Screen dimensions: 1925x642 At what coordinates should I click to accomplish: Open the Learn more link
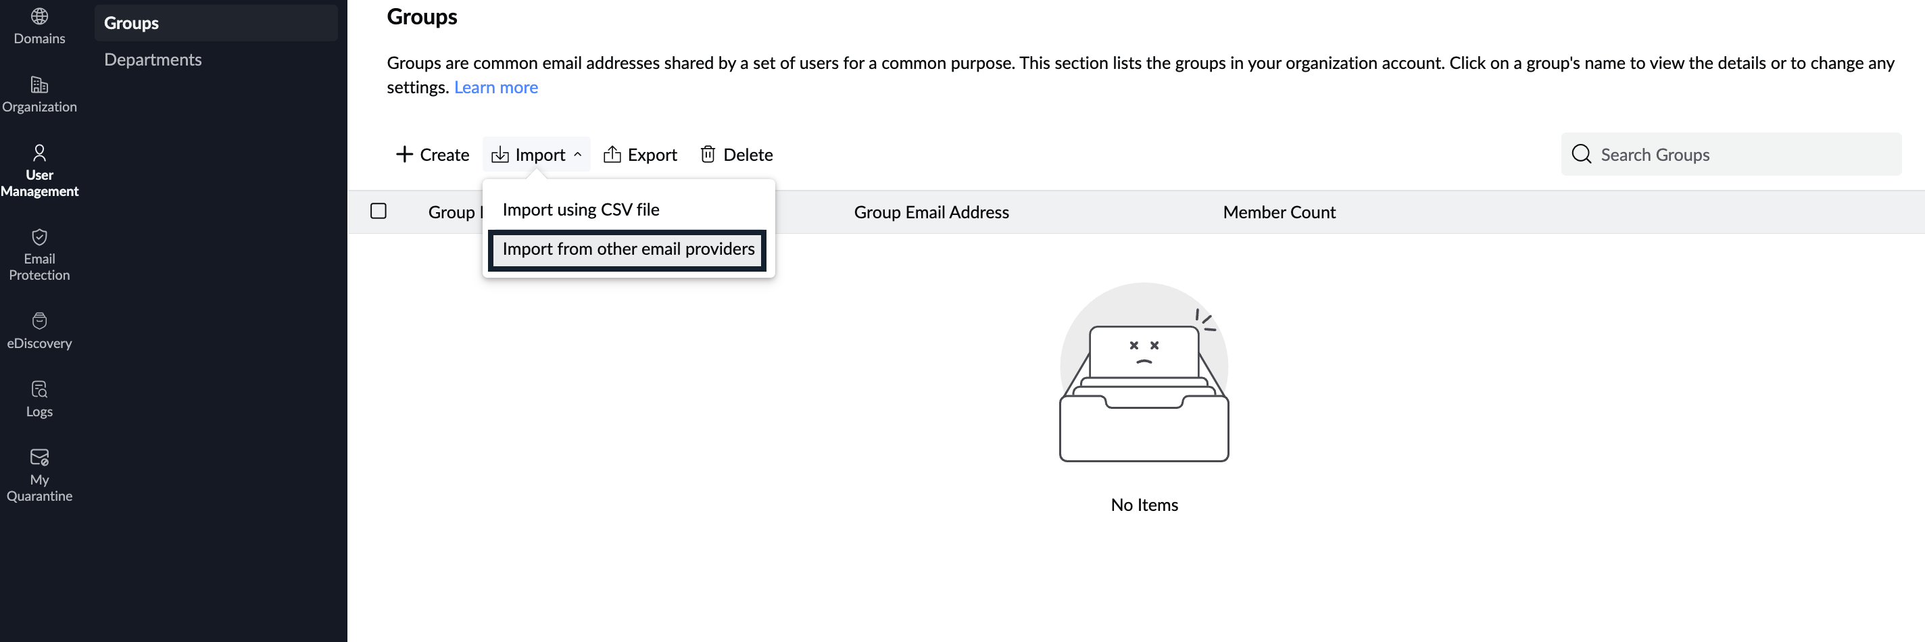click(495, 87)
